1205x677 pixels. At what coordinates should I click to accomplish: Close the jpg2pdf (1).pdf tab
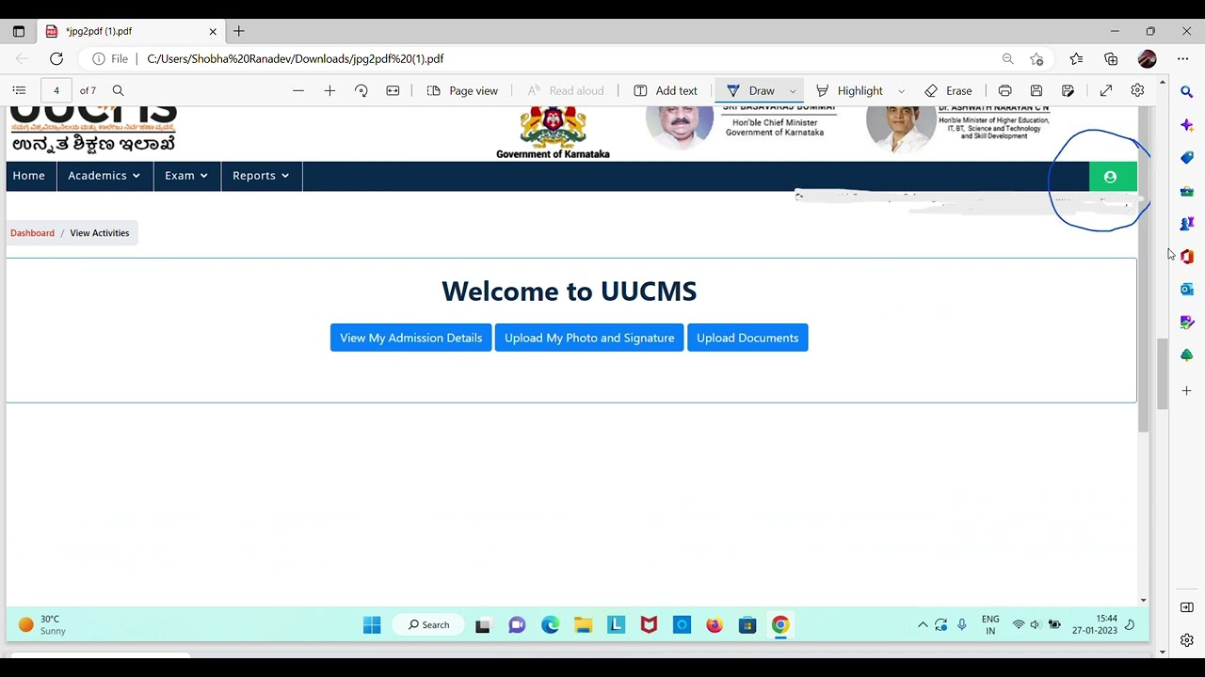(213, 31)
